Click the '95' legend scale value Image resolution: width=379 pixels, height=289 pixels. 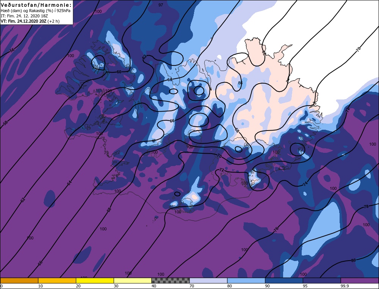(305, 286)
